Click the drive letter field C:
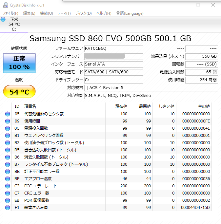The image size is (221, 224). (x=114, y=80)
